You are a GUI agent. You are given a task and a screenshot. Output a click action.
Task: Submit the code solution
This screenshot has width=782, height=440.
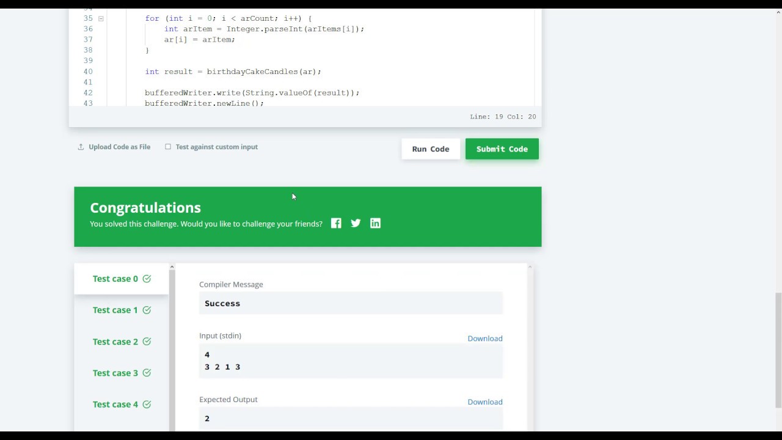pos(502,149)
